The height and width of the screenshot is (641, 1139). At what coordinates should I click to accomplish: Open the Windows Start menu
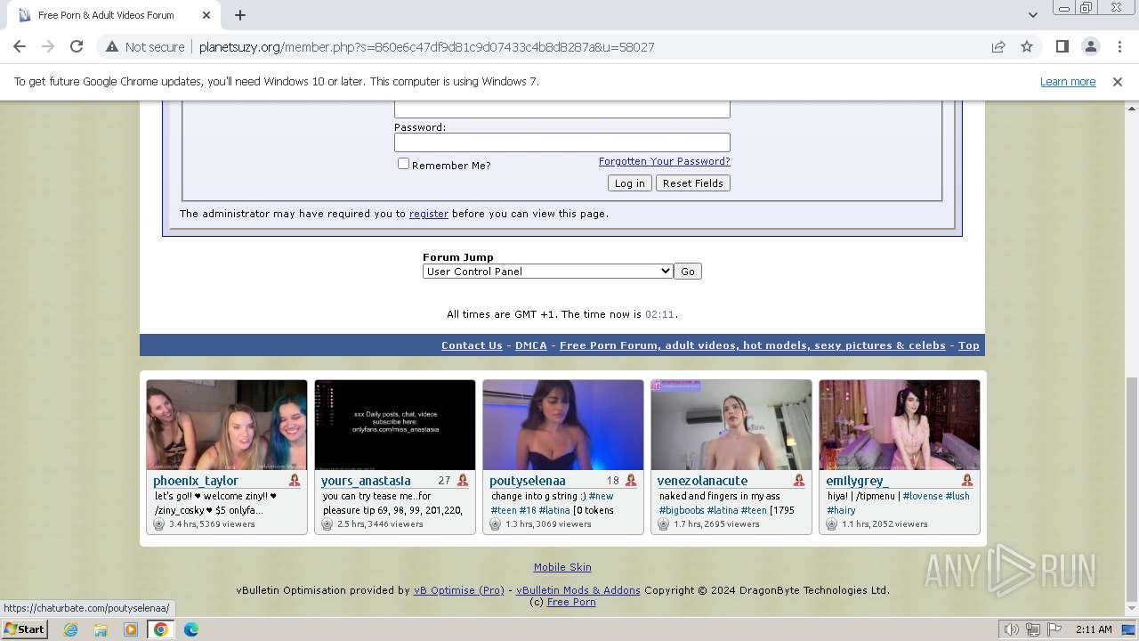24,629
